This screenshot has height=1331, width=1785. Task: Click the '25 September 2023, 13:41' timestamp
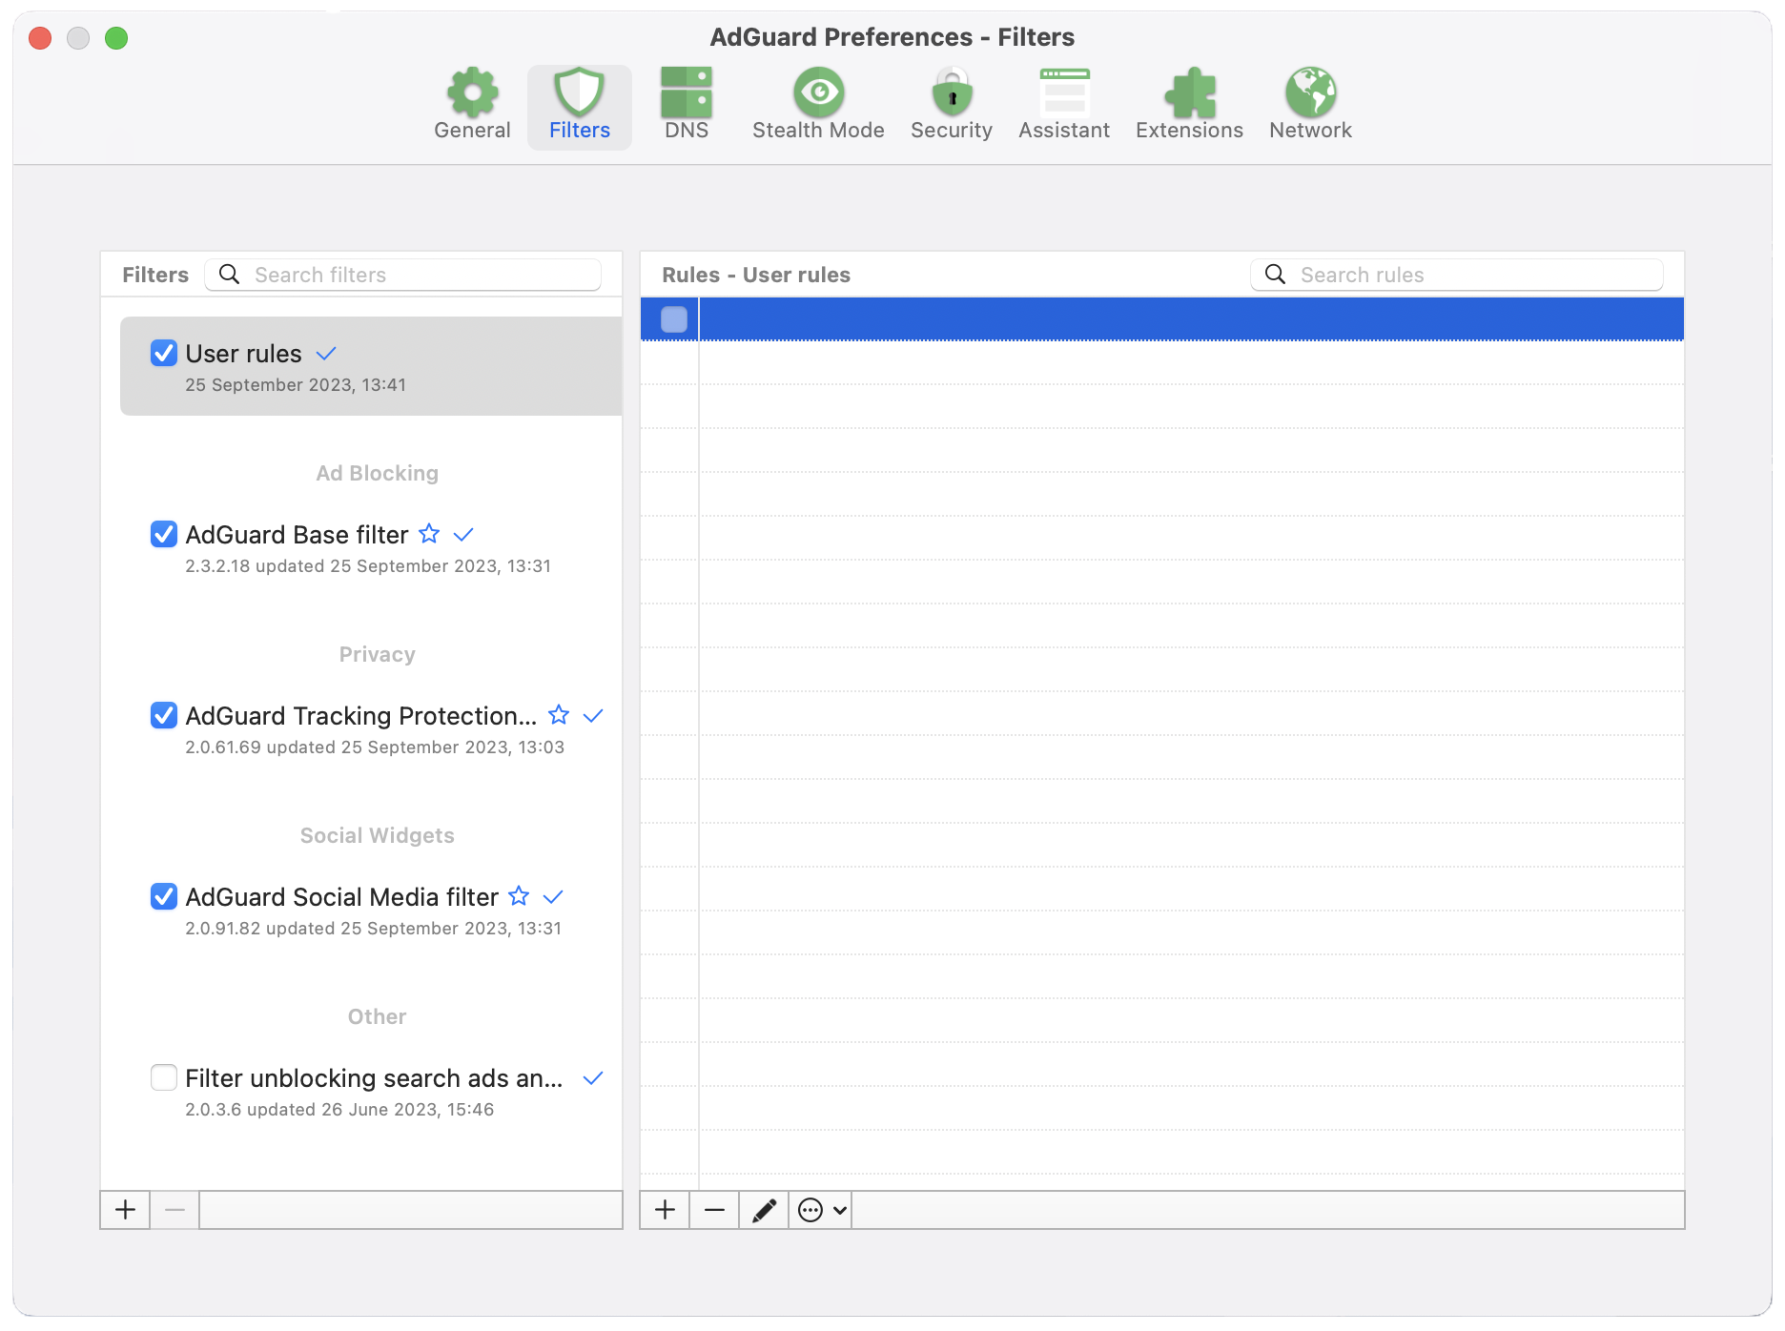pos(296,384)
